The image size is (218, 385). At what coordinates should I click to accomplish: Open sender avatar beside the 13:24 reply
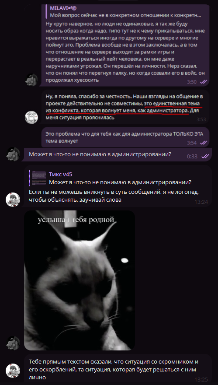pos(13,199)
